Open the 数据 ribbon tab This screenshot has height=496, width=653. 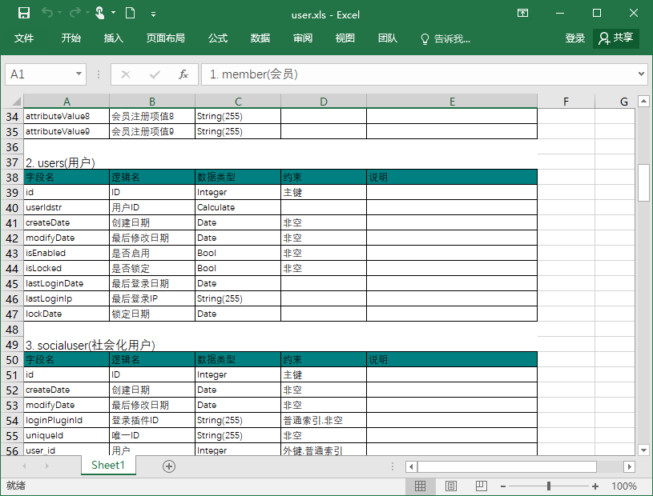pos(260,38)
